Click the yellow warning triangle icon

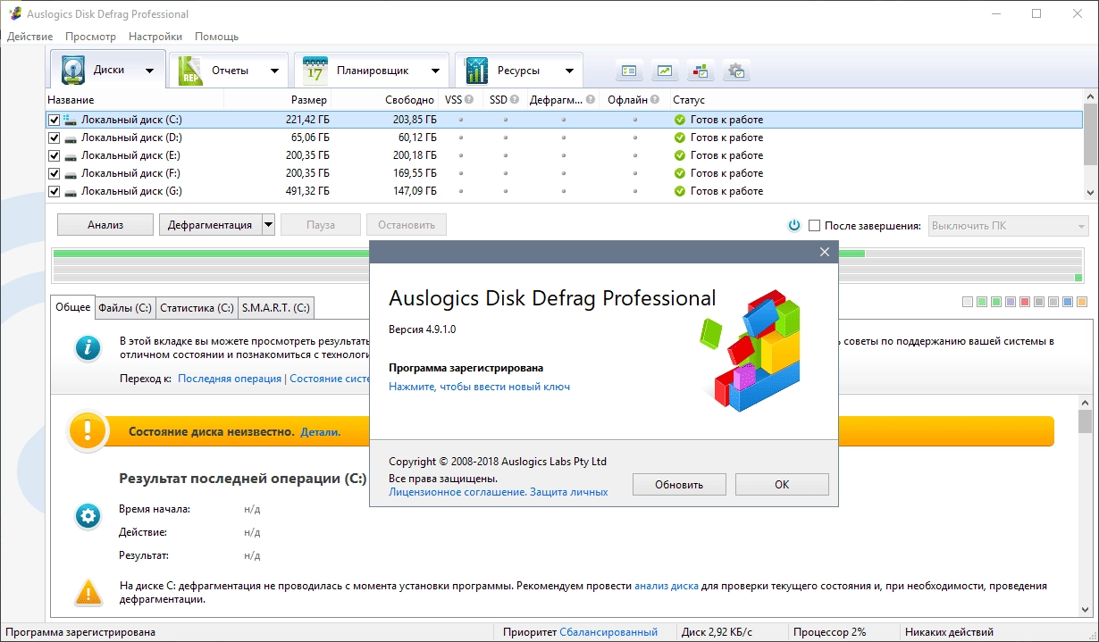[88, 591]
